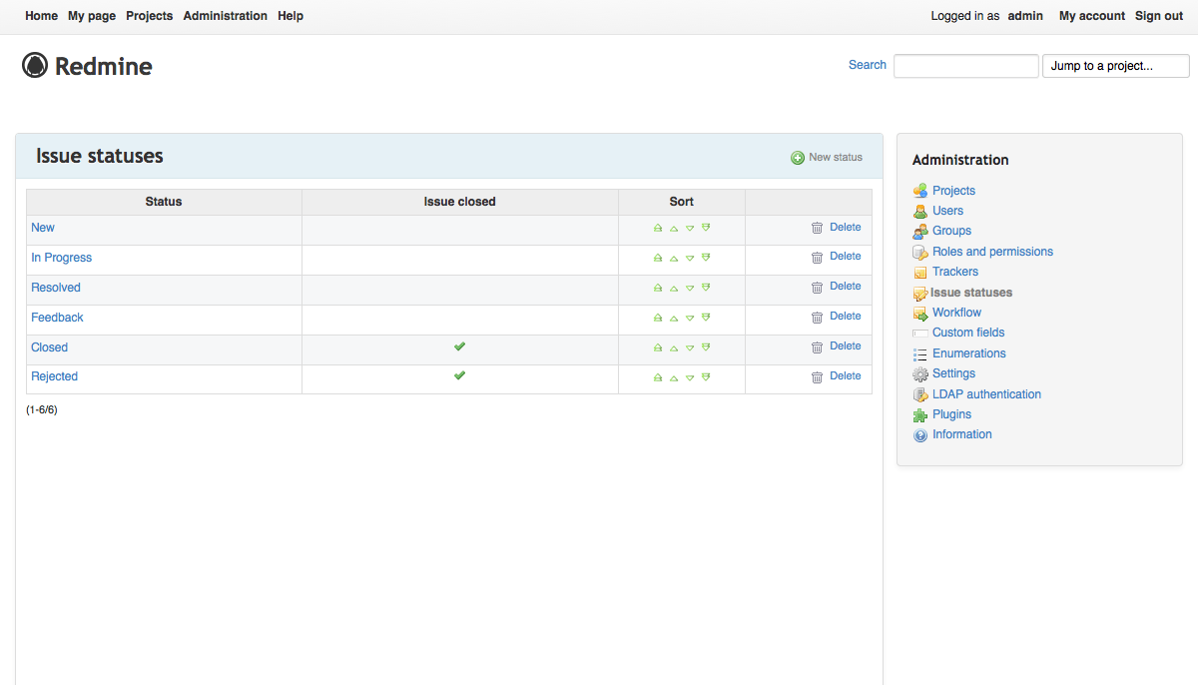Go to My page
Image resolution: width=1198 pixels, height=685 pixels.
click(92, 16)
